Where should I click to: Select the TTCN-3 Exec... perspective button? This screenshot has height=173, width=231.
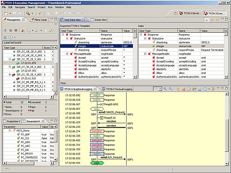coord(215,13)
